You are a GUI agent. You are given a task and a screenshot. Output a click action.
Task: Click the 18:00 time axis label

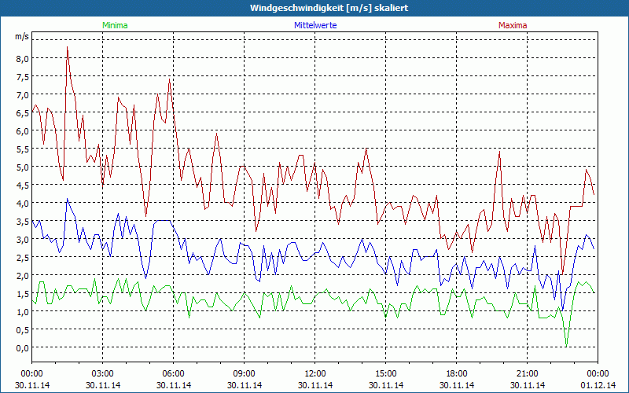[x=457, y=373]
